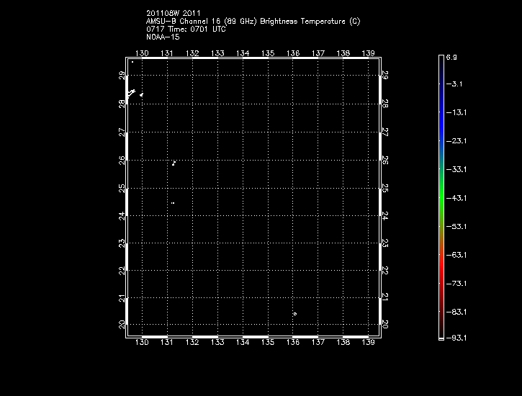522x396 pixels.
Task: Click the 22 latitude label on right axis
Action: [385, 270]
